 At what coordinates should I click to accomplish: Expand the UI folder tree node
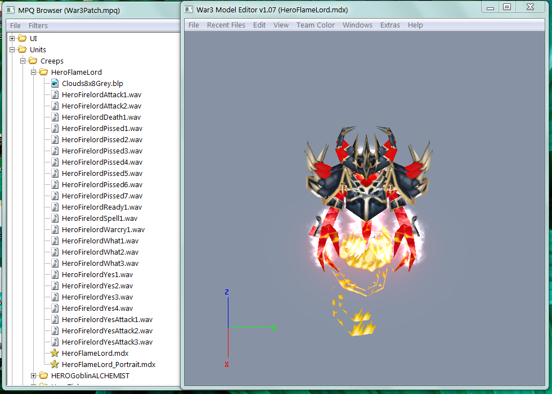[x=12, y=38]
